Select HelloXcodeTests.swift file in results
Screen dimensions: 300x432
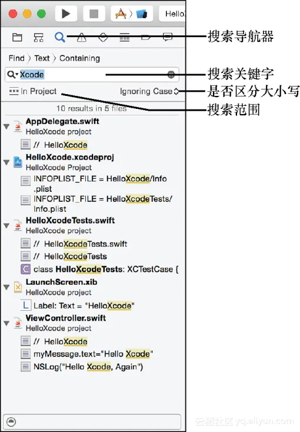tap(70, 220)
